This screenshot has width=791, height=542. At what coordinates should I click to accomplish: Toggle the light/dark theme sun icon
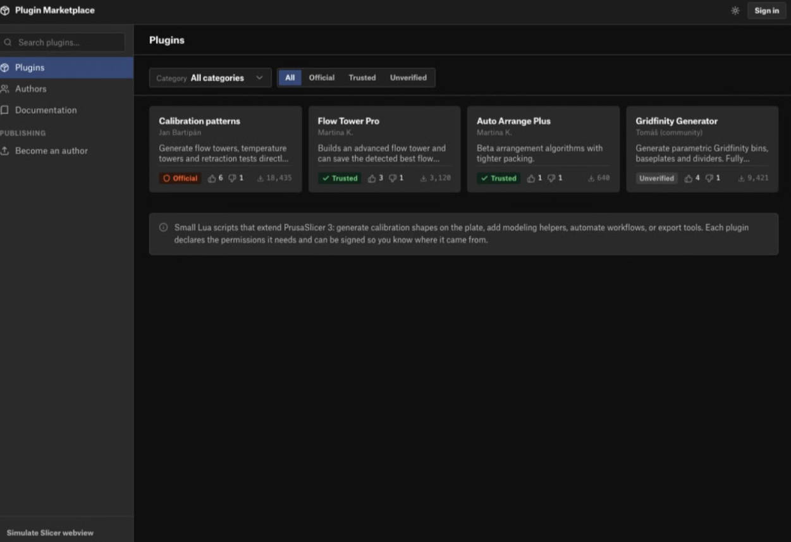pyautogui.click(x=735, y=11)
